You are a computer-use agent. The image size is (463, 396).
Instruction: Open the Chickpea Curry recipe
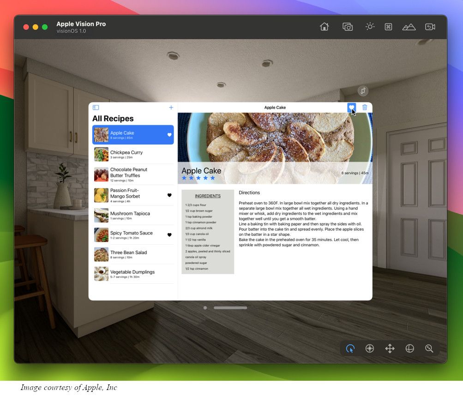133,155
